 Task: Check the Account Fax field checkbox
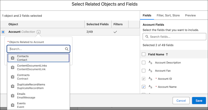(x=144, y=71)
